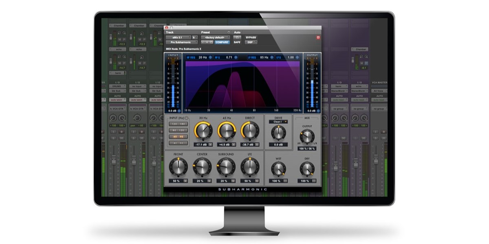489x244 pixels.
Task: Toggle the S button for FRONT 50 %
Action: click(x=185, y=181)
